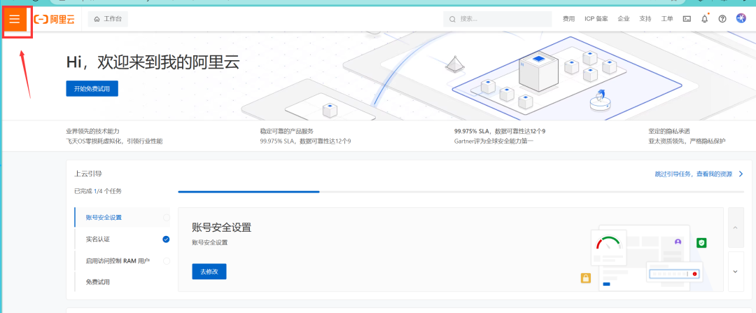Click the 去修改 button

point(209,272)
